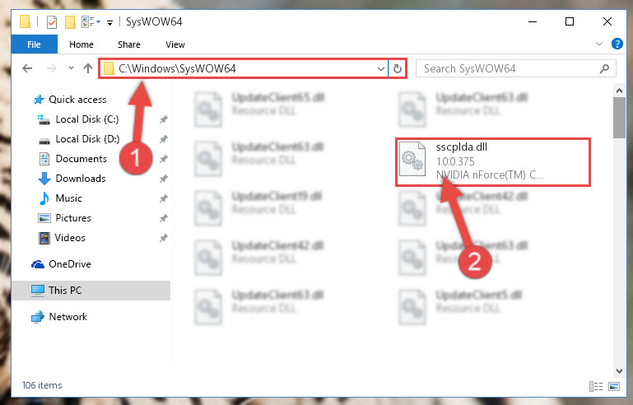
Task: Select the sscplda.dll file
Action: (492, 161)
